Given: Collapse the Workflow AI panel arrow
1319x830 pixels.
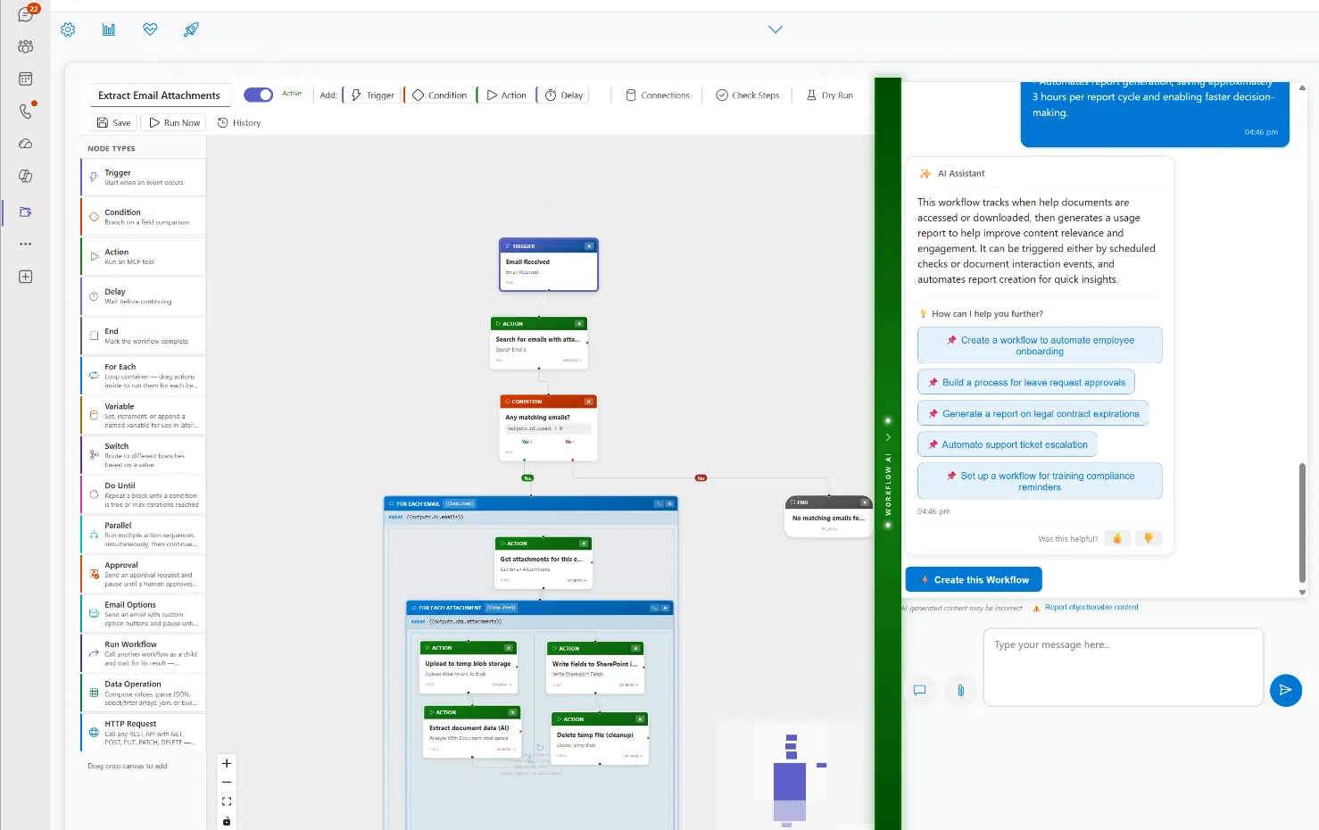Looking at the screenshot, I should coord(888,437).
